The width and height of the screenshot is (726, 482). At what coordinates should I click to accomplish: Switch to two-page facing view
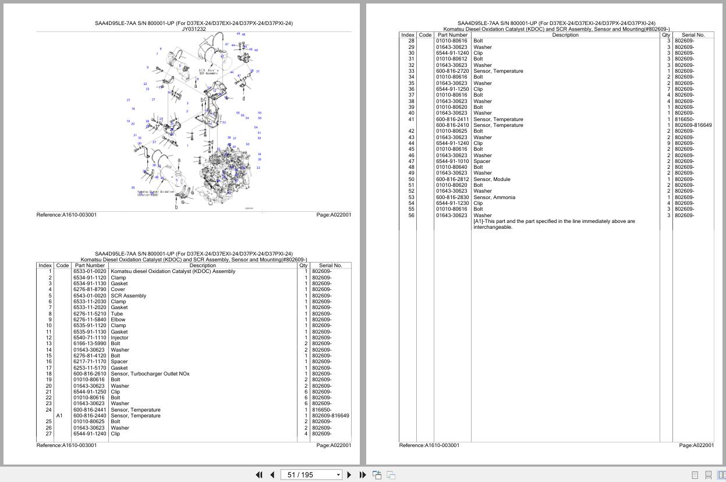722,475
